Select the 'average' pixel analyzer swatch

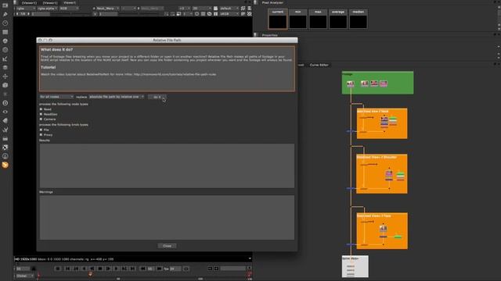(x=338, y=19)
